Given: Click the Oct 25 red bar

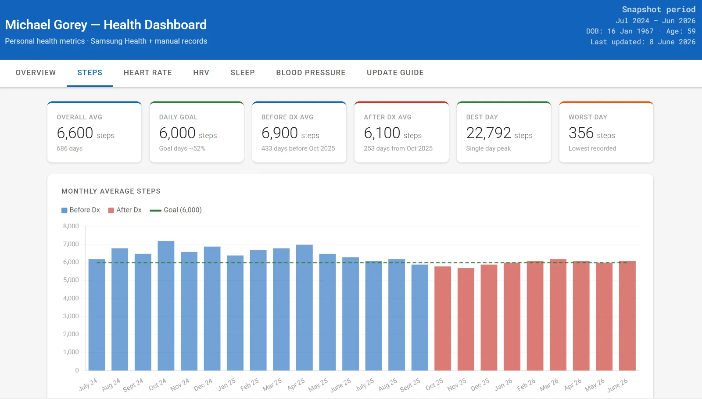Looking at the screenshot, I should tap(443, 318).
